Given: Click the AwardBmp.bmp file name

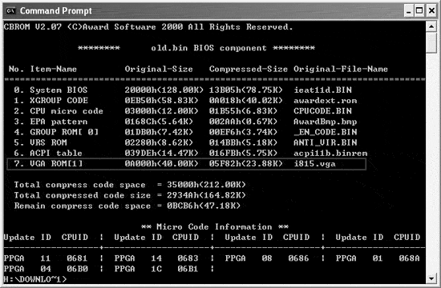Looking at the screenshot, I should (325, 122).
